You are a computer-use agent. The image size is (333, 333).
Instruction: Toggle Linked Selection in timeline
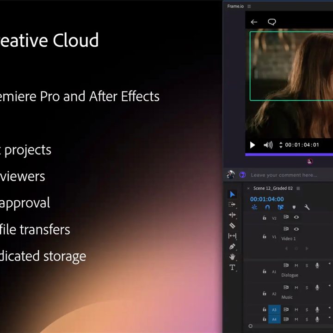tap(281, 207)
